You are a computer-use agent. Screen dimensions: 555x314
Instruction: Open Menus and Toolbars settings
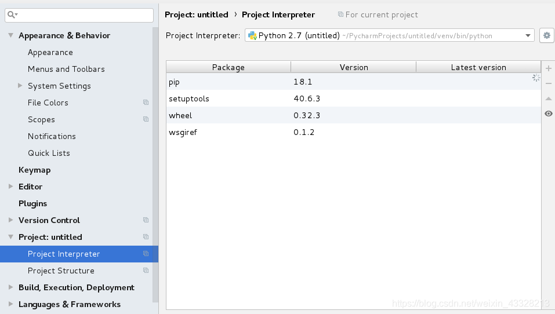pyautogui.click(x=66, y=69)
